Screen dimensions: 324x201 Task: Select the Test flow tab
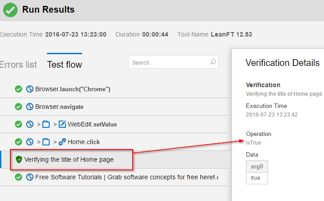(x=65, y=65)
